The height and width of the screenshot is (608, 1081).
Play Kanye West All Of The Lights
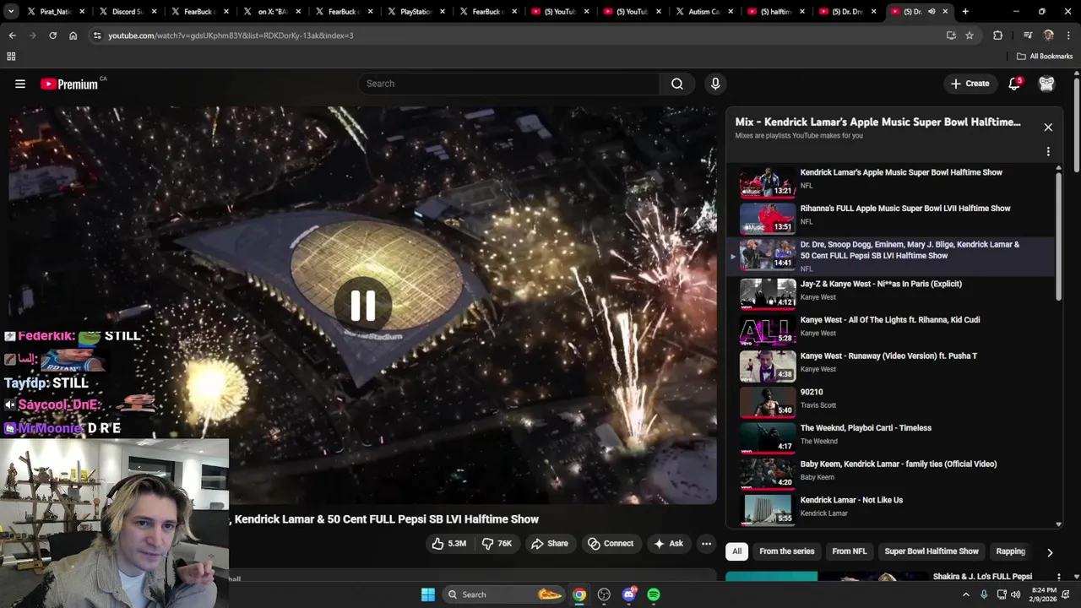coord(891,330)
